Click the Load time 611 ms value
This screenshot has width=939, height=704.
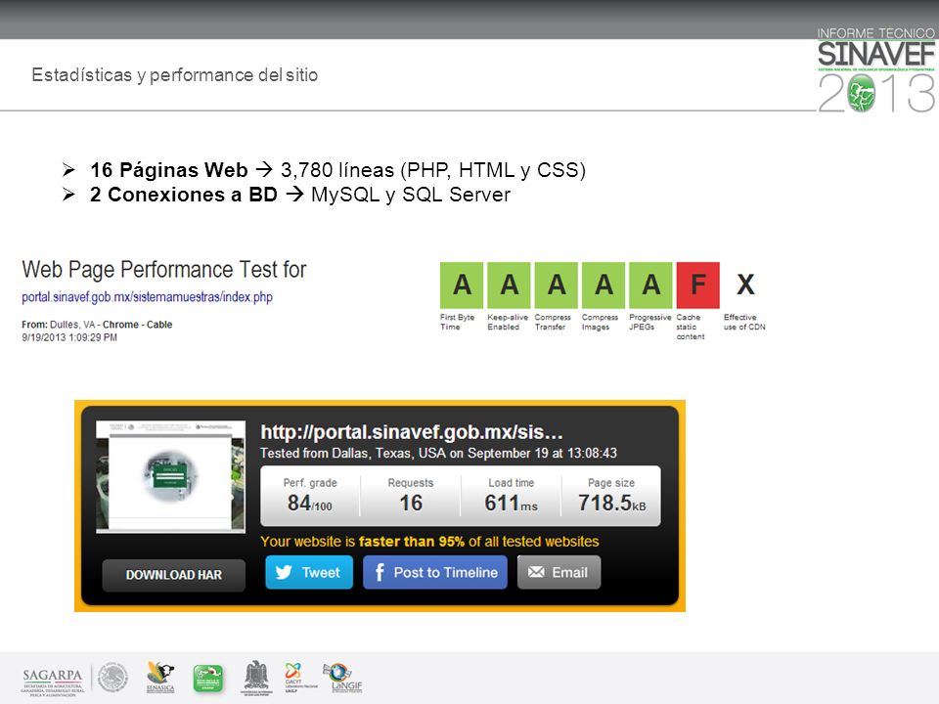coord(511,503)
